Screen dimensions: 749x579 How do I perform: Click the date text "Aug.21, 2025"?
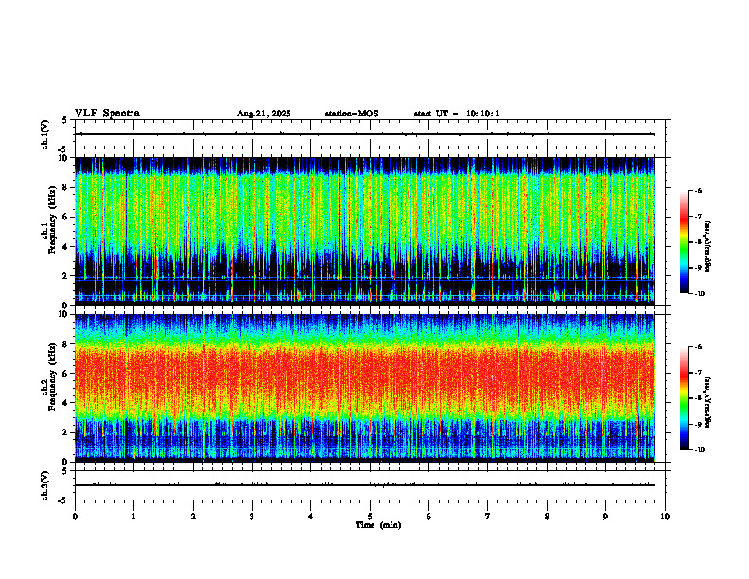264,114
